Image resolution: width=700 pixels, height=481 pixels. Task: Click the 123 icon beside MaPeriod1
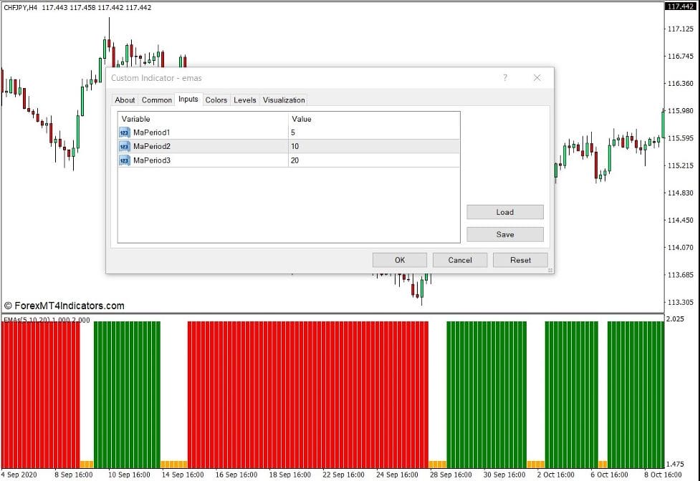tap(123, 132)
